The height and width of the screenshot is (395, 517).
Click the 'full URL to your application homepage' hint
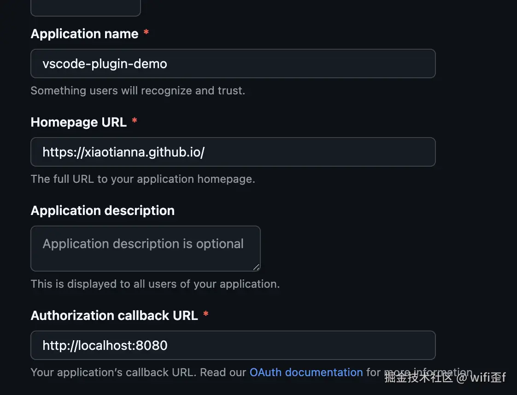coord(142,179)
